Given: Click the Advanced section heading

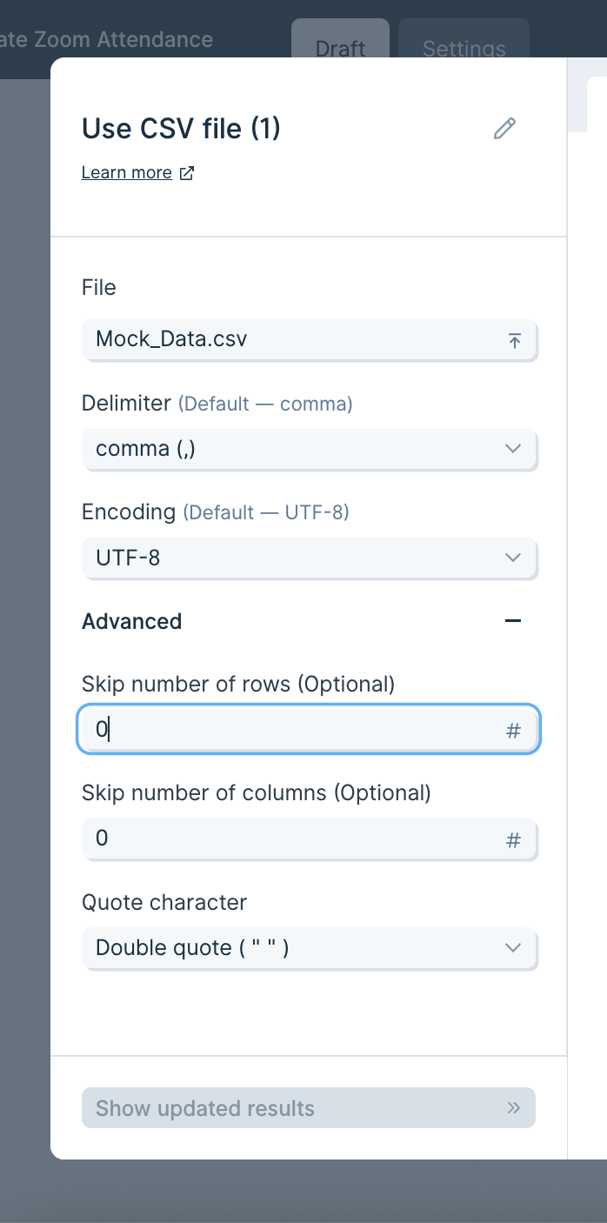Looking at the screenshot, I should coord(132,621).
